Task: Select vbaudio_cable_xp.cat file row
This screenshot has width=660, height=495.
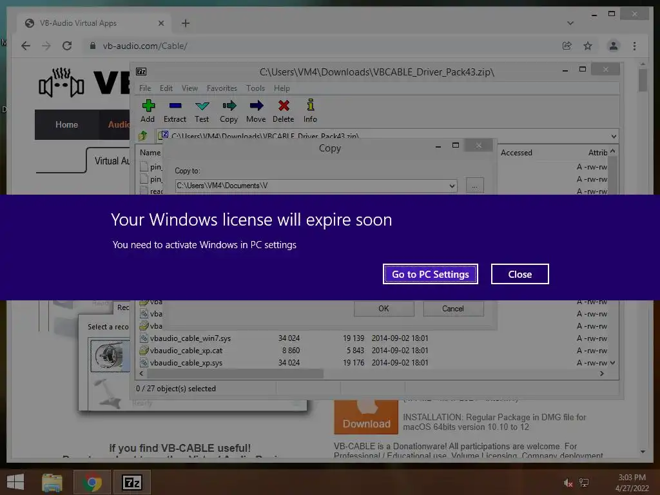Action: (373, 350)
